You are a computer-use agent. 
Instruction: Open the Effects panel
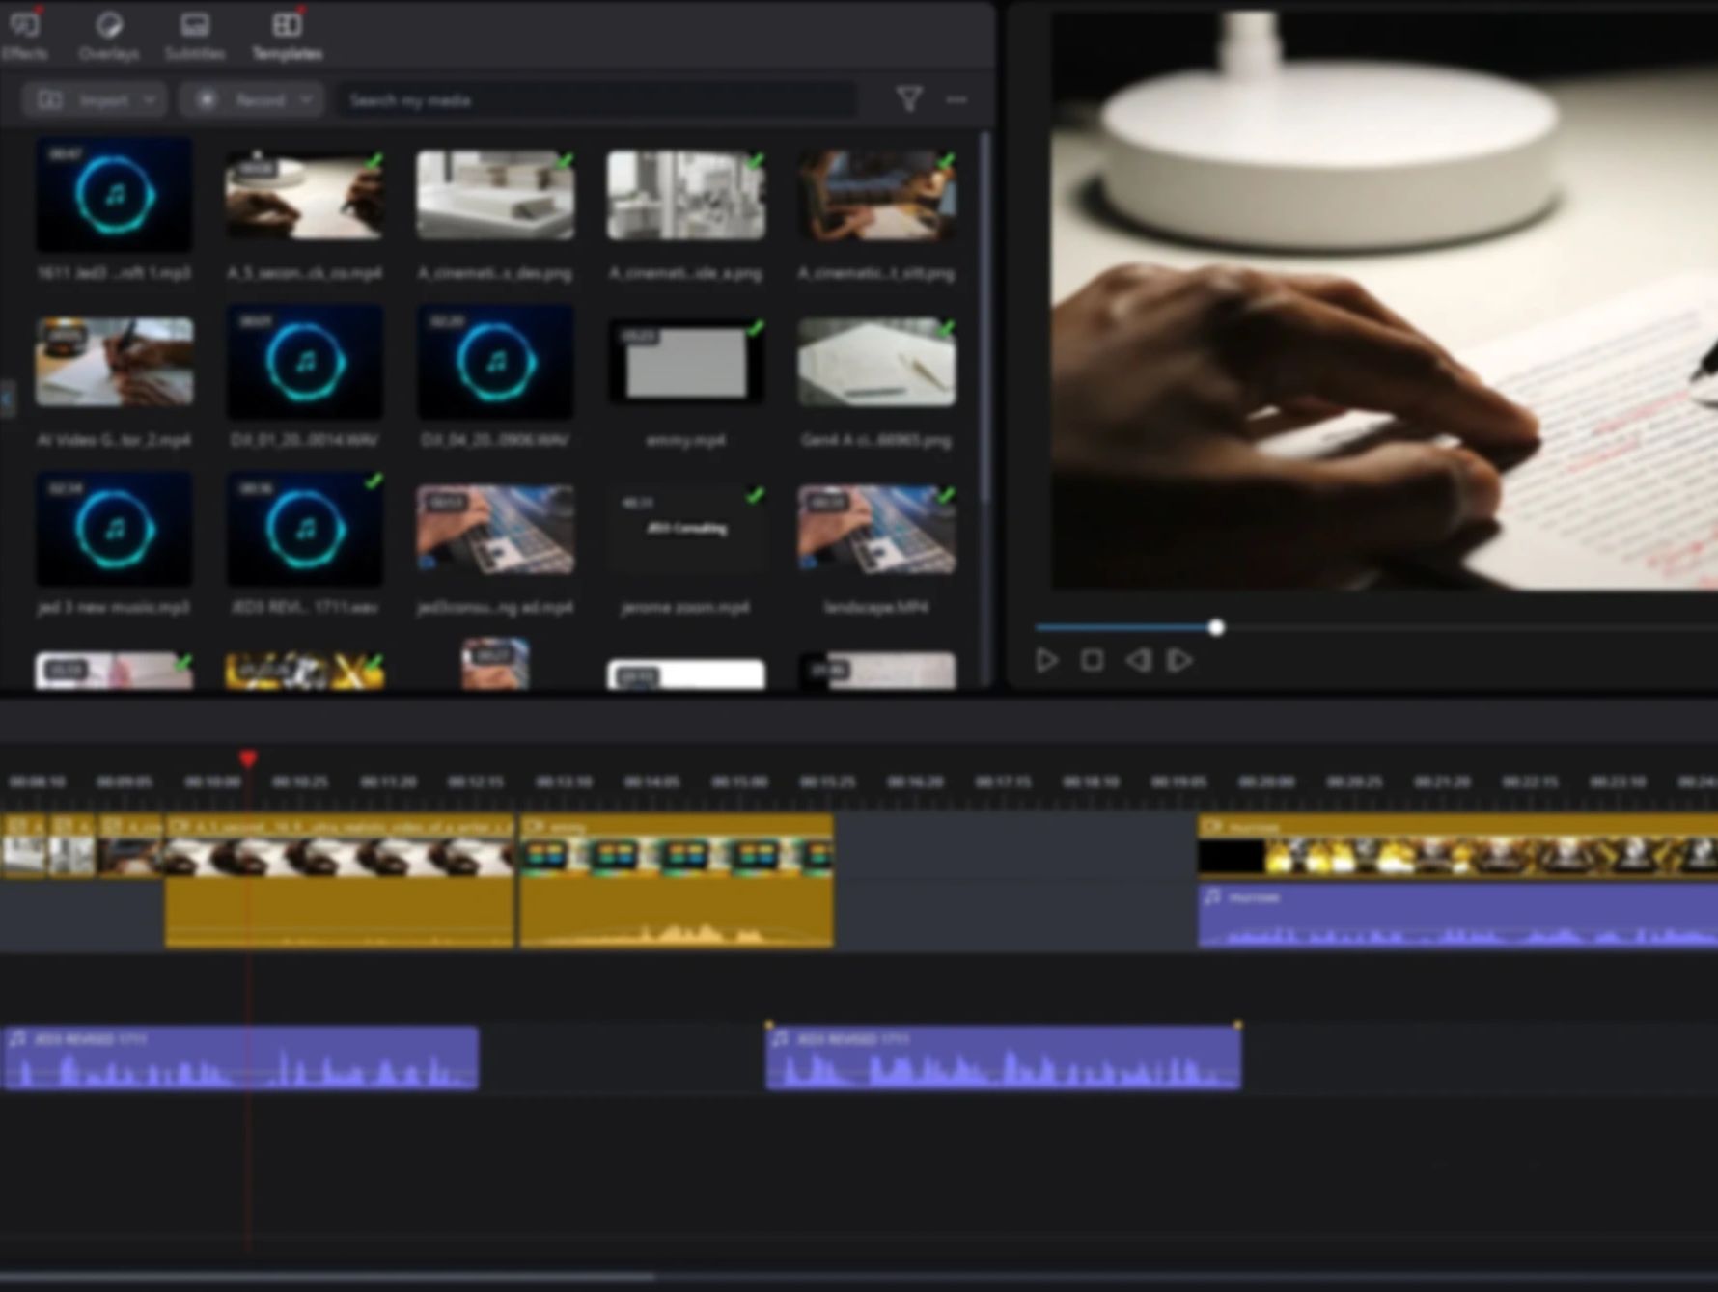[24, 35]
